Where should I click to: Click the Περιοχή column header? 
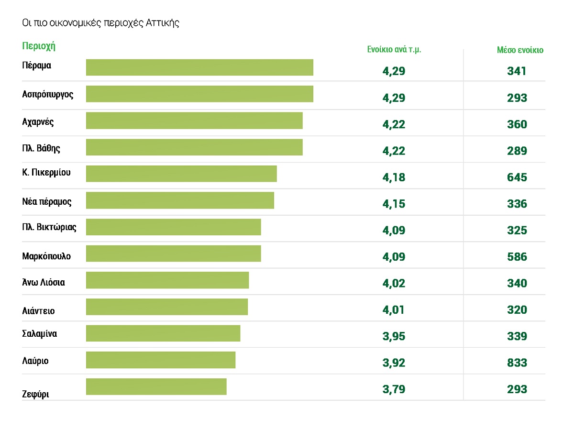39,46
